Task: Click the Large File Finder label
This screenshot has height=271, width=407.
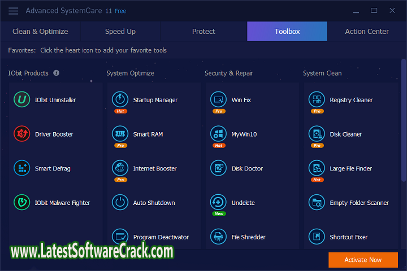Action: [350, 169]
